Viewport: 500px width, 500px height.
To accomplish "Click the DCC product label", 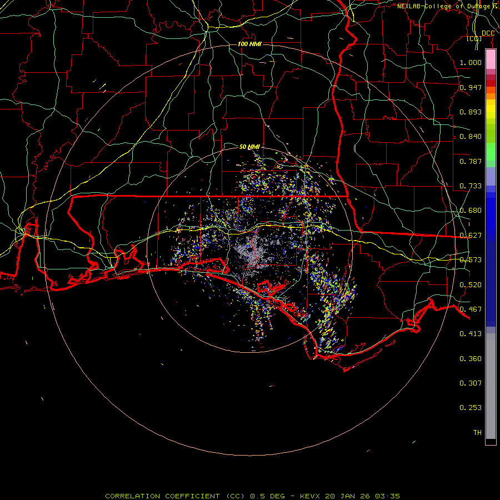I will click(488, 33).
